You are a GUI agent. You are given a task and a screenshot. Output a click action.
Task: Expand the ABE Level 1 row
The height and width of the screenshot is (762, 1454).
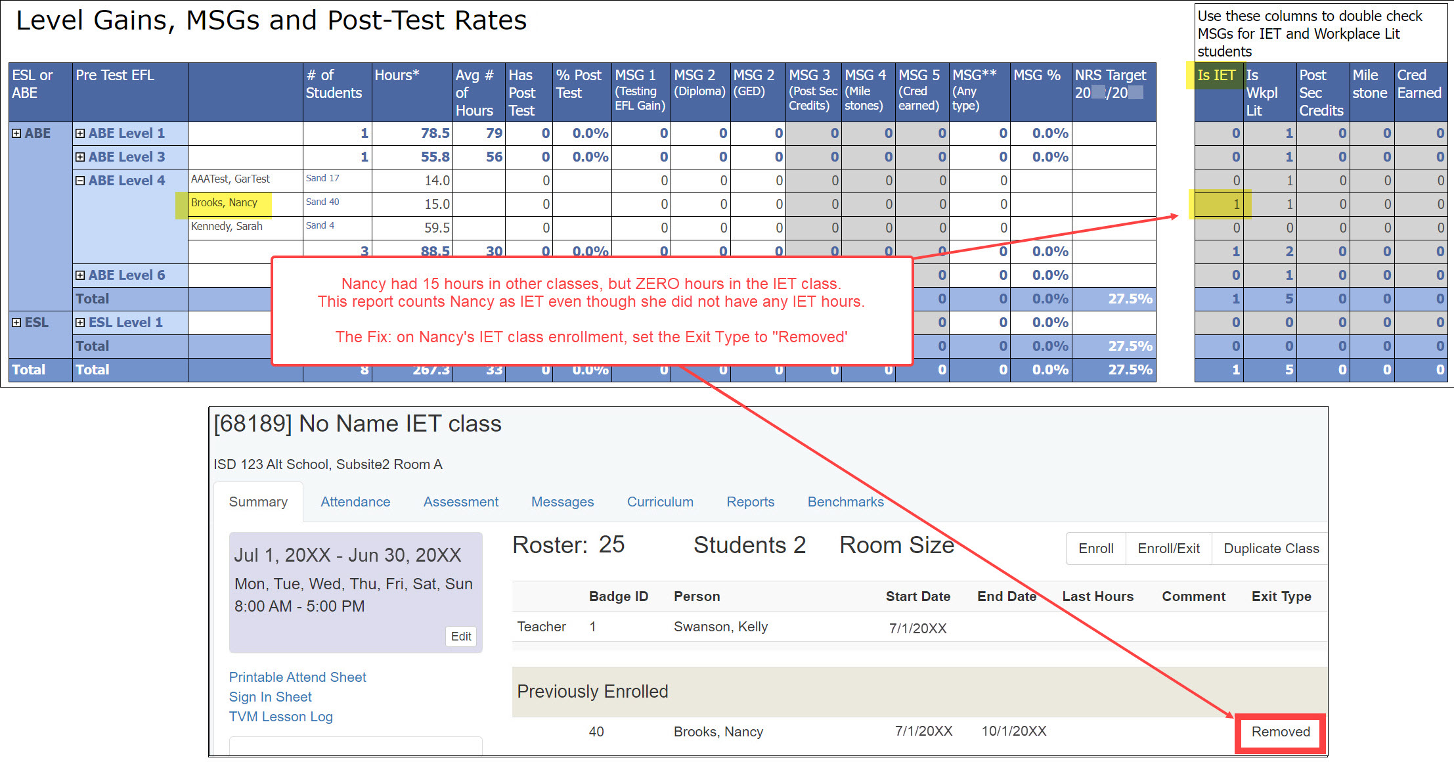click(80, 133)
